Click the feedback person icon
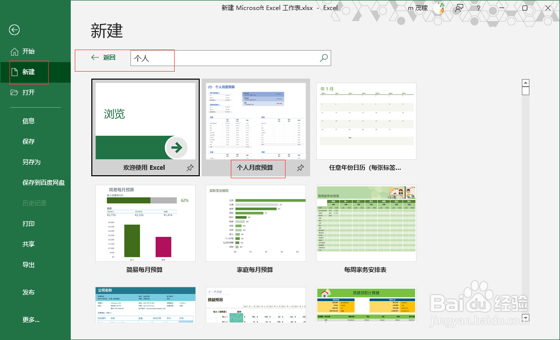Screen dimensions: 560x340 click(459, 8)
